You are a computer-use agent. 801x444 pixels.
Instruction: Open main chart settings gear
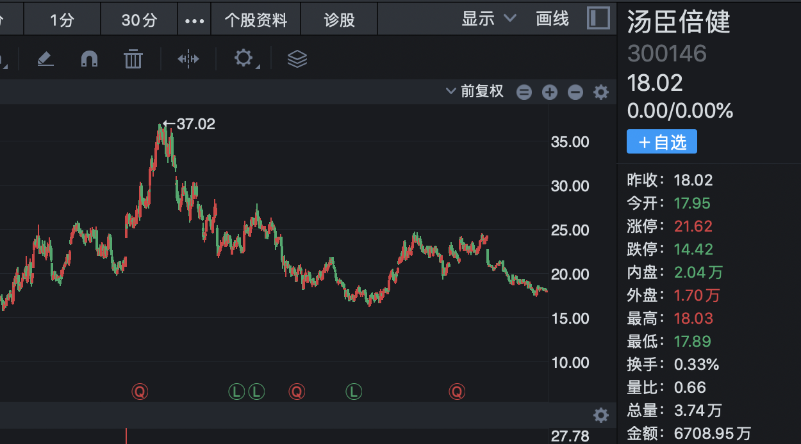pyautogui.click(x=601, y=92)
